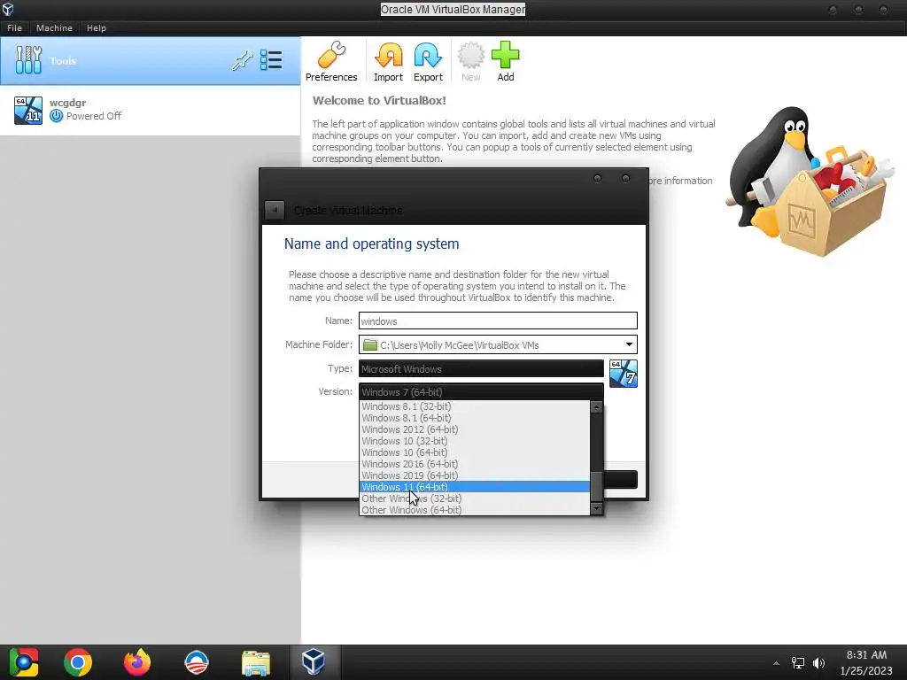This screenshot has width=907, height=680.
Task: Choose Windows 2019 (64-bit) from list
Action: click(475, 475)
